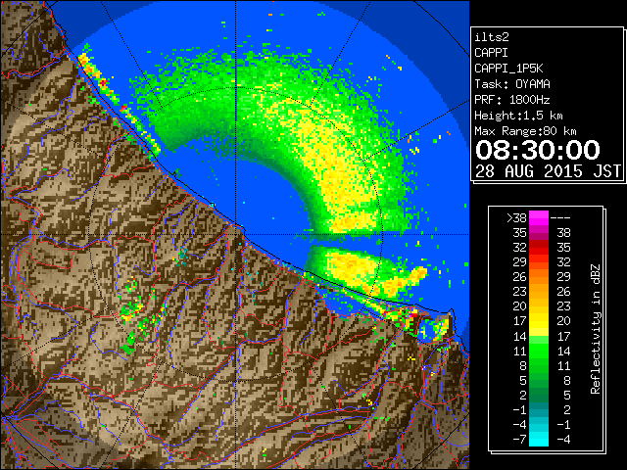
Task: Pick the cyan -7 to -4 dBZ swatch
Action: pos(539,439)
